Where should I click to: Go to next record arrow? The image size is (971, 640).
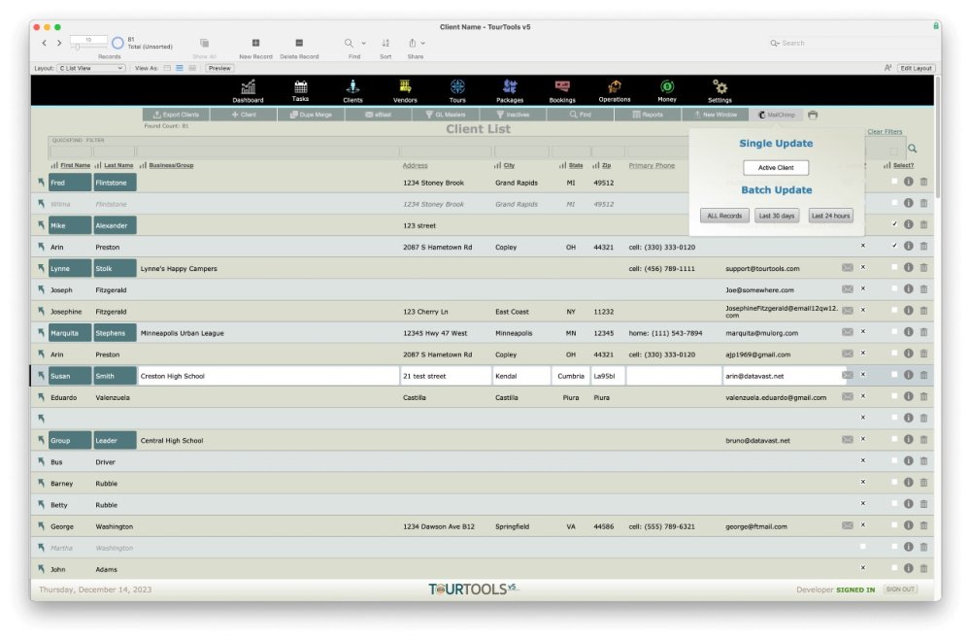59,43
